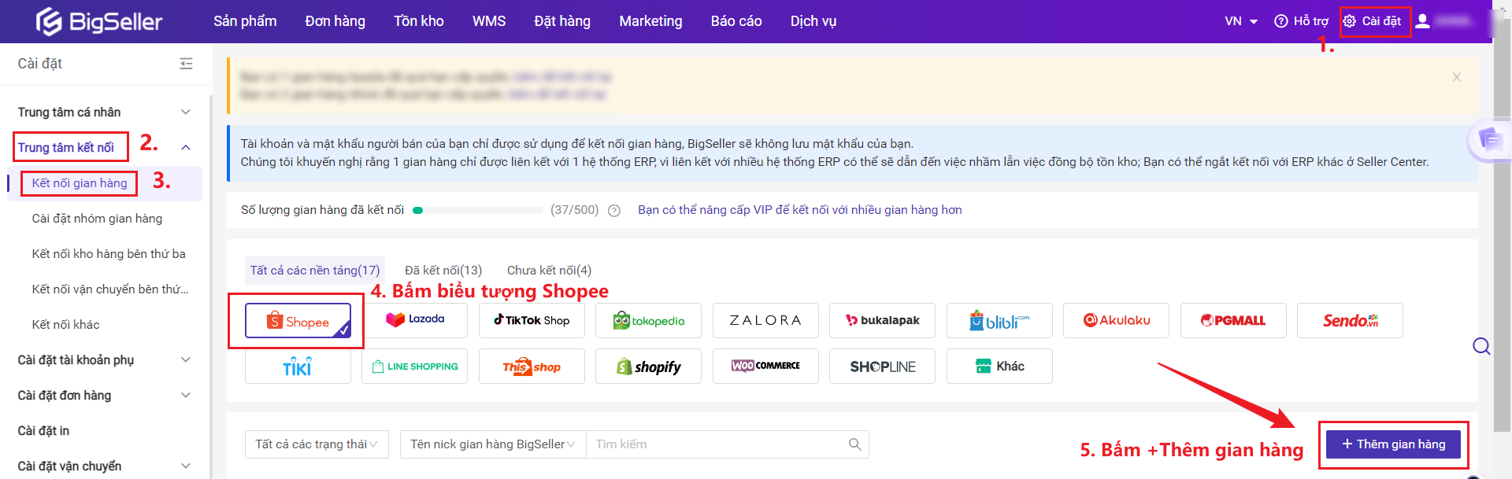The height and width of the screenshot is (479, 1512).
Task: Select the Shopee platform tile
Action: point(298,321)
